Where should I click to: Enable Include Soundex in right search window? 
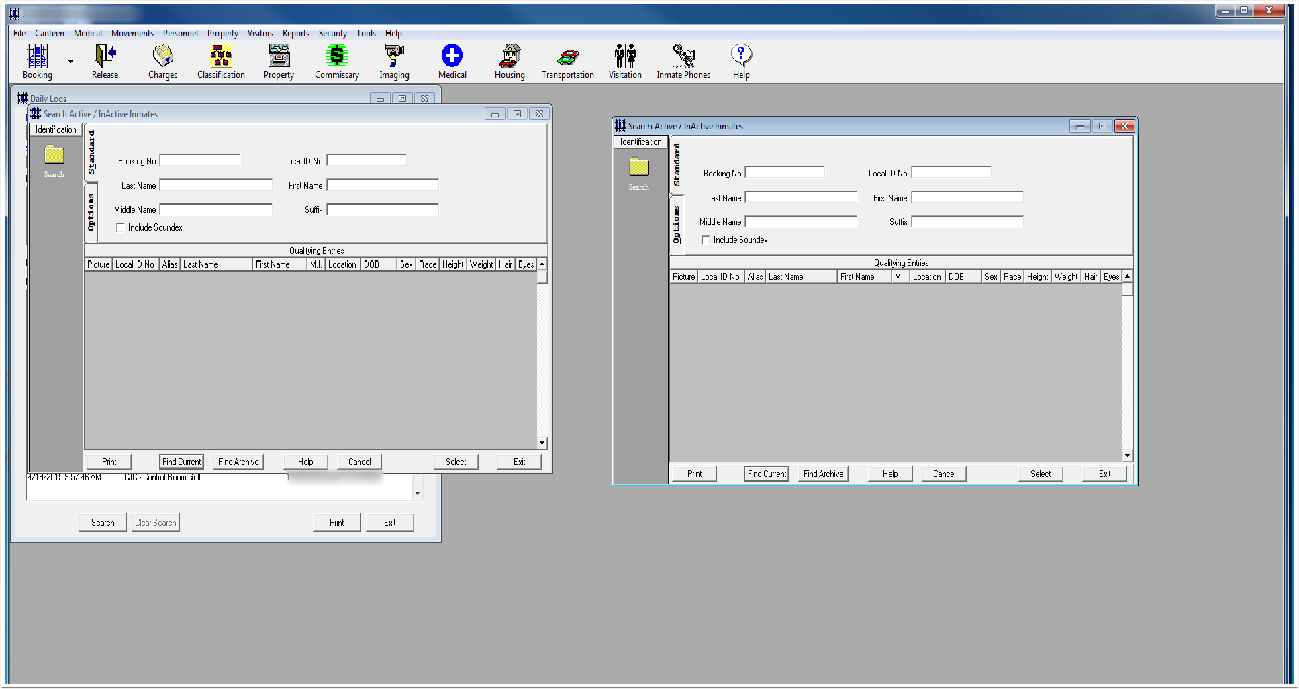pos(706,240)
